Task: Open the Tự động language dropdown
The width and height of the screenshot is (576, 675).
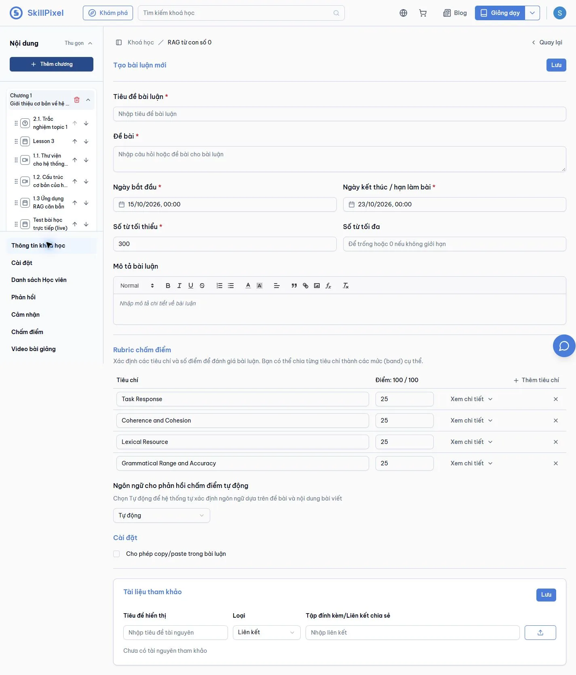Action: pos(161,515)
